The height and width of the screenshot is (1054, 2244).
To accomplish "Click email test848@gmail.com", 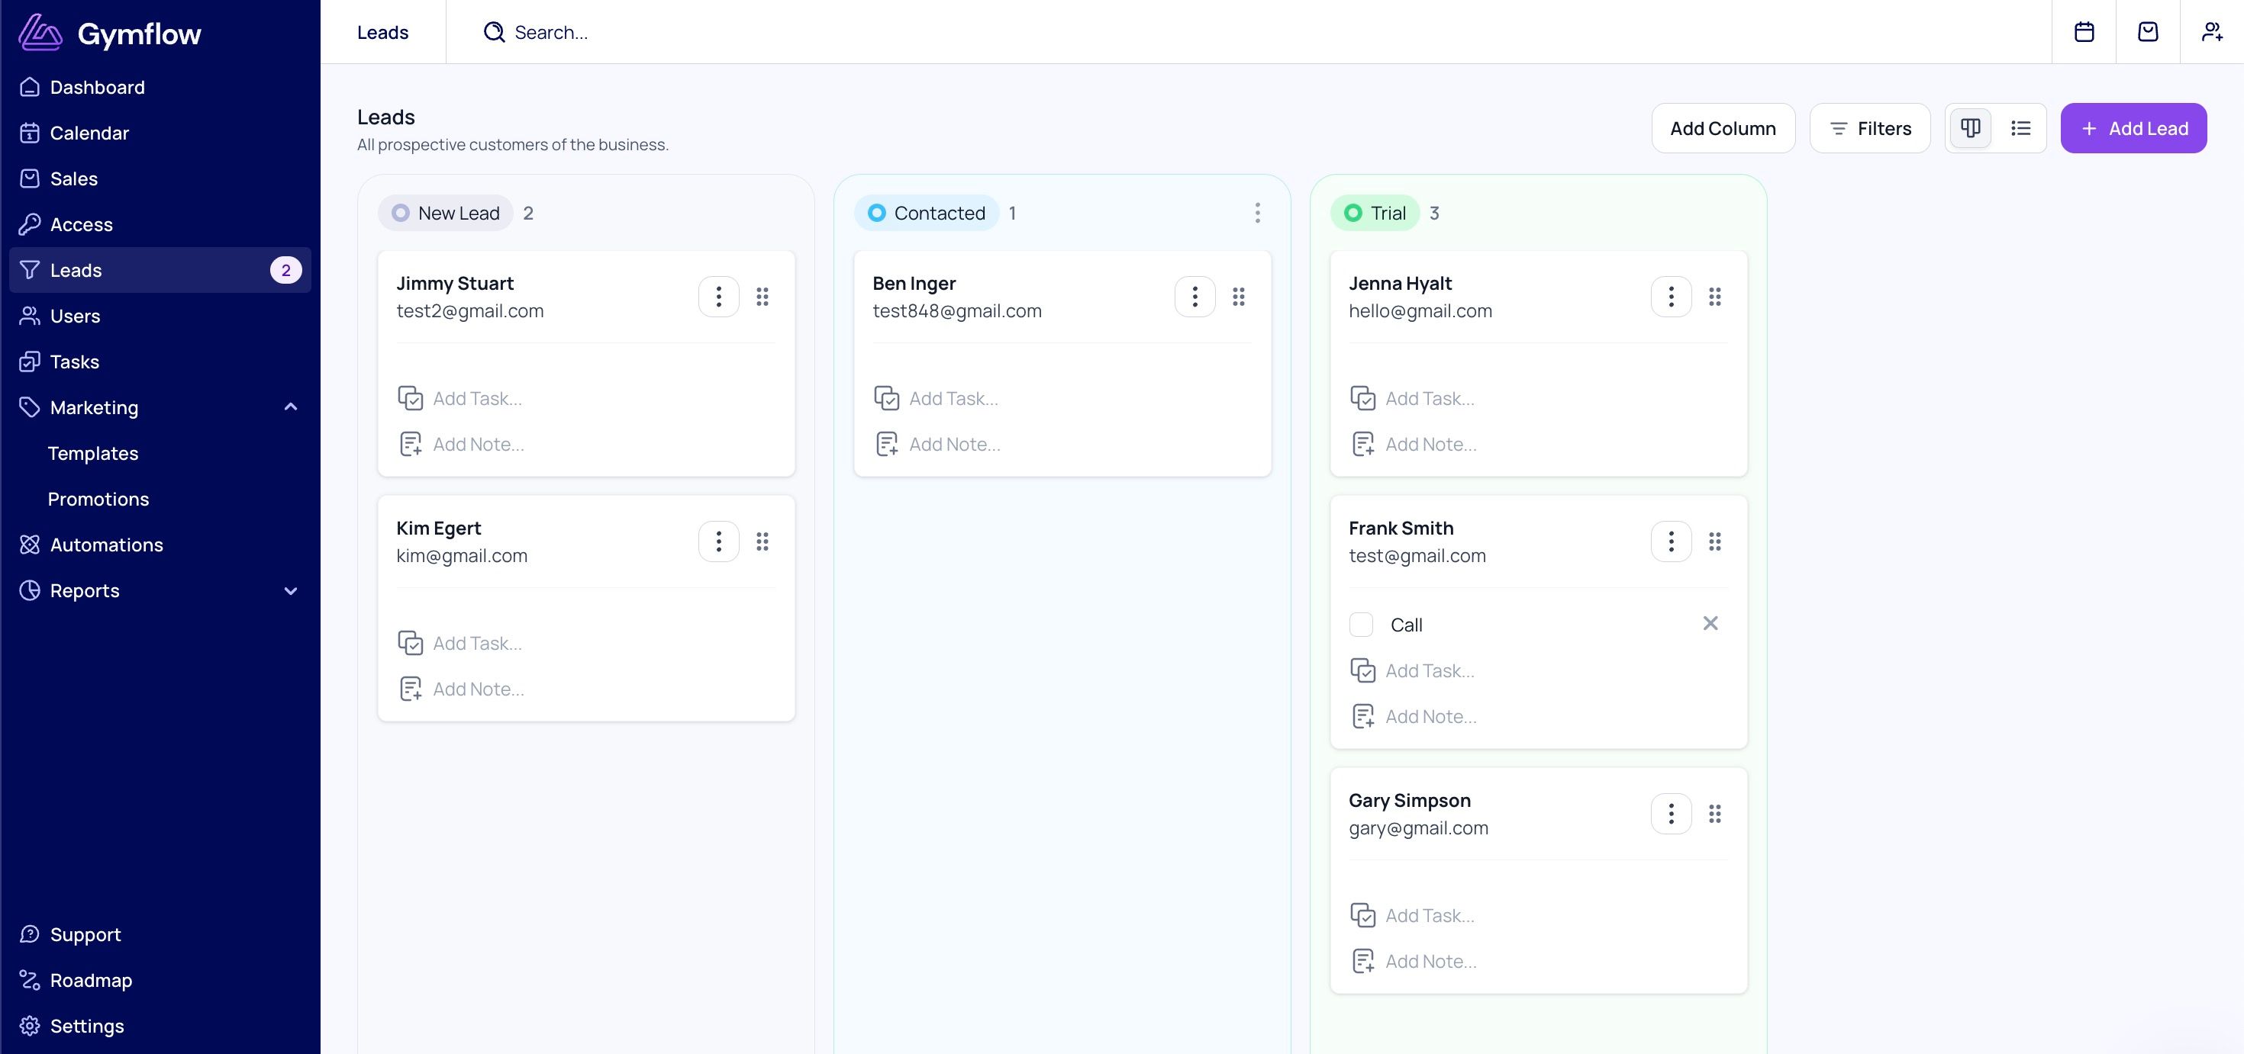I will [x=956, y=310].
